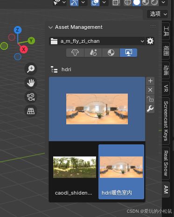This screenshot has height=217, width=174.
Task: Switch to solid viewport shading
Action: tap(137, 3)
